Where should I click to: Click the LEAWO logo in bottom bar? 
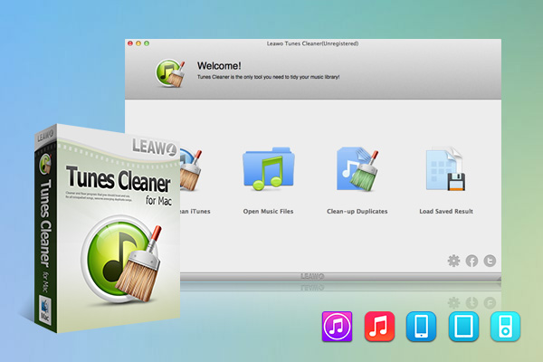click(x=312, y=276)
